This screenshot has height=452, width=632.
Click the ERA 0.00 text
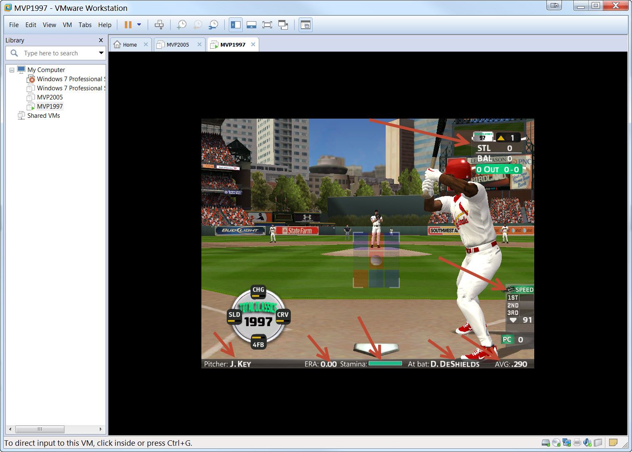click(320, 364)
